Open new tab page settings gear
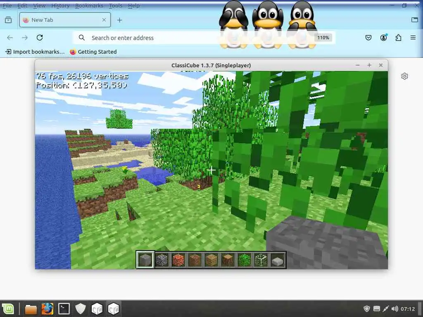Image resolution: width=423 pixels, height=317 pixels. 404,76
